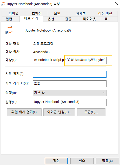Apply changes with 적용(A) button
This screenshot has height=165, width=120.
click(x=107, y=161)
